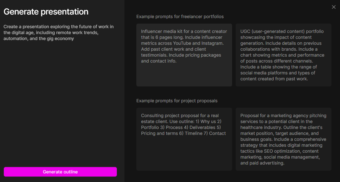Click the project proposals section label
This screenshot has height=182, width=340.
(177, 101)
